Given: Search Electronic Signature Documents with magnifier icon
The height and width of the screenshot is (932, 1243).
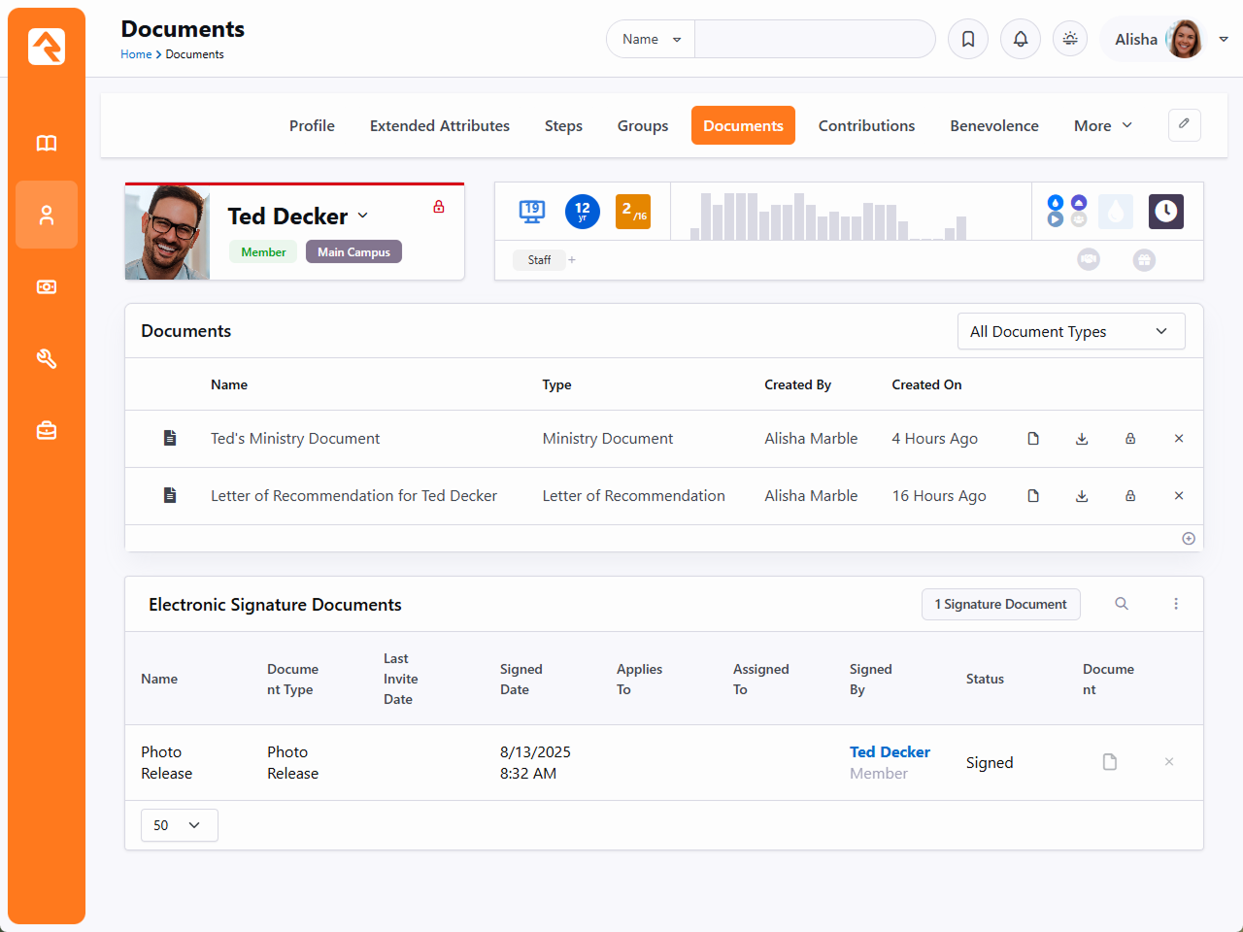Looking at the screenshot, I should [1122, 604].
